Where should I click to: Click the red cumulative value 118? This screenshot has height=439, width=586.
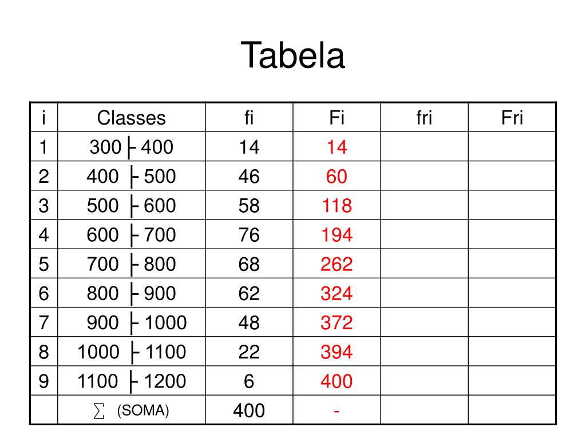point(336,205)
